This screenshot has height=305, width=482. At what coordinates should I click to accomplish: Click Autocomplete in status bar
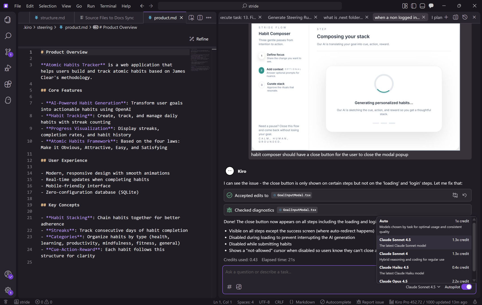[x=335, y=302]
